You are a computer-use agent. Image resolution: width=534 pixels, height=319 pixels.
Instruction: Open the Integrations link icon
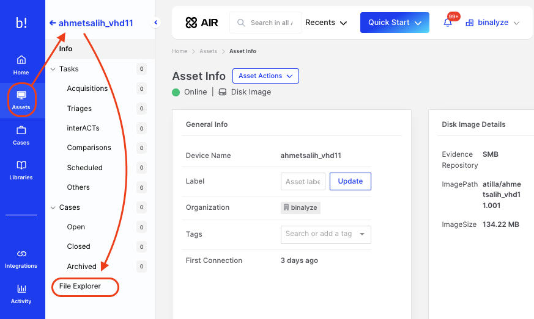21,254
